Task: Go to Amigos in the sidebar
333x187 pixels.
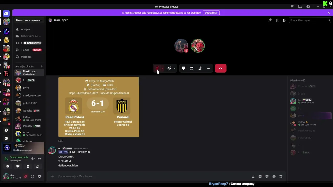Action: pyautogui.click(x=29, y=29)
